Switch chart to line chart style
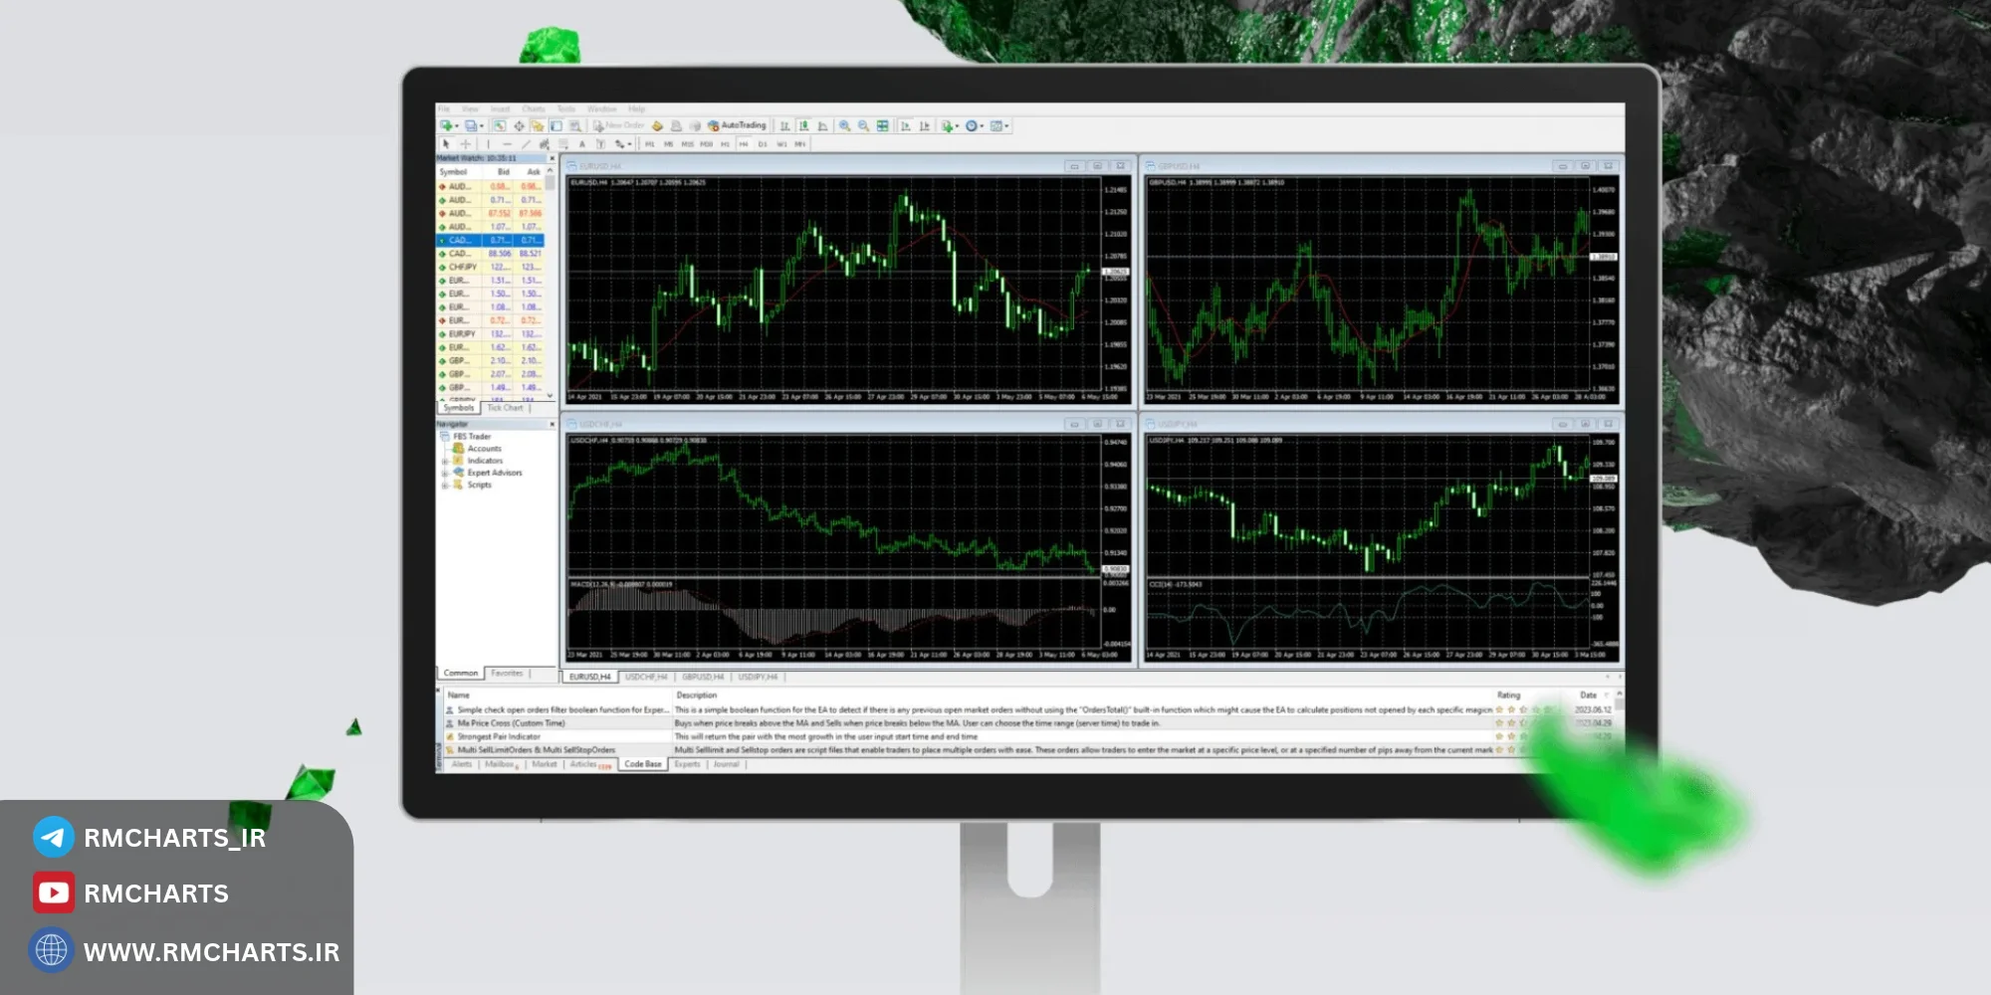The height and width of the screenshot is (995, 1991). [822, 125]
